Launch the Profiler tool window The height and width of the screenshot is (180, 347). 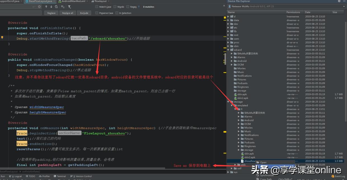click(44, 176)
